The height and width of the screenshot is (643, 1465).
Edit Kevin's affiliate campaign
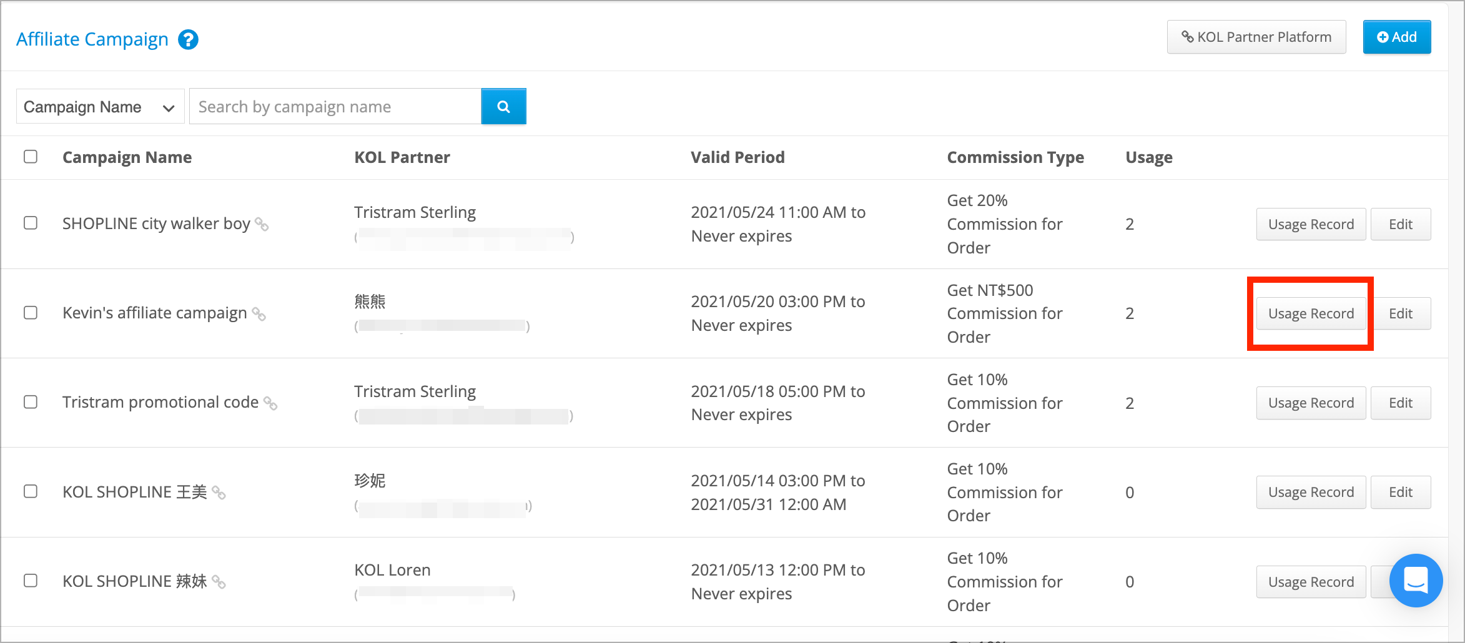[1401, 313]
